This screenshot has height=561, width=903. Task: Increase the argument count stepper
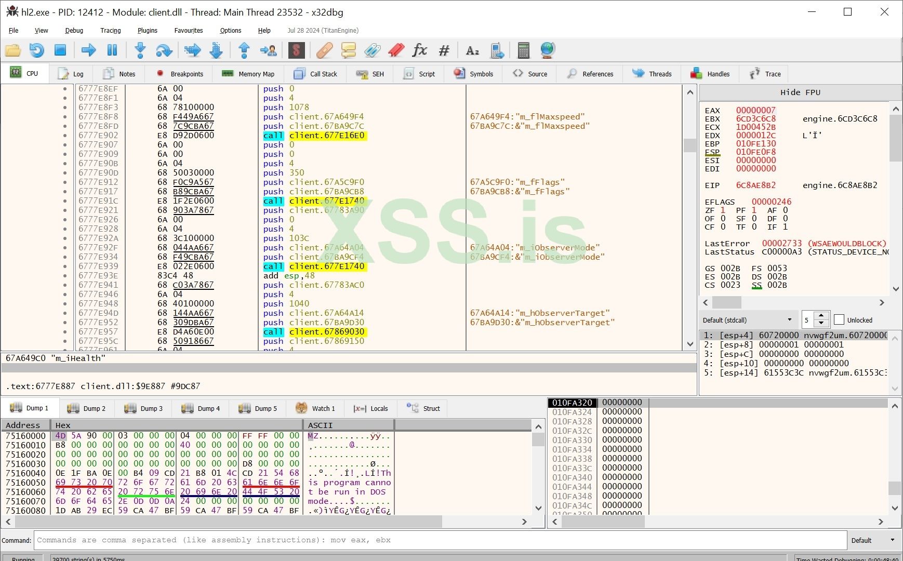(x=821, y=316)
